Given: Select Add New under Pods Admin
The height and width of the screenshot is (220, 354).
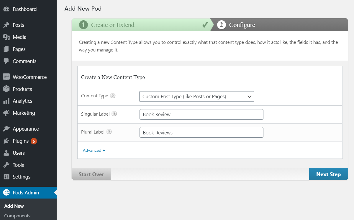Looking at the screenshot, I should point(14,206).
